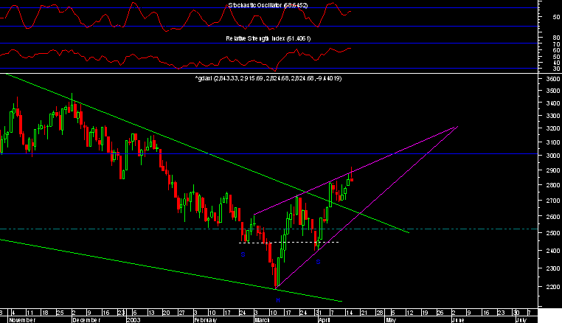Image resolution: width=562 pixels, height=323 pixels.
Task: Click the head H annotation
Action: (278, 300)
